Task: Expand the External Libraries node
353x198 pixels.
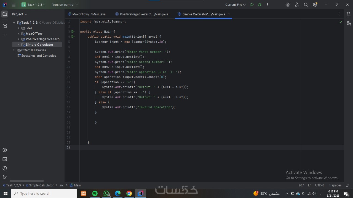Action: (14, 50)
